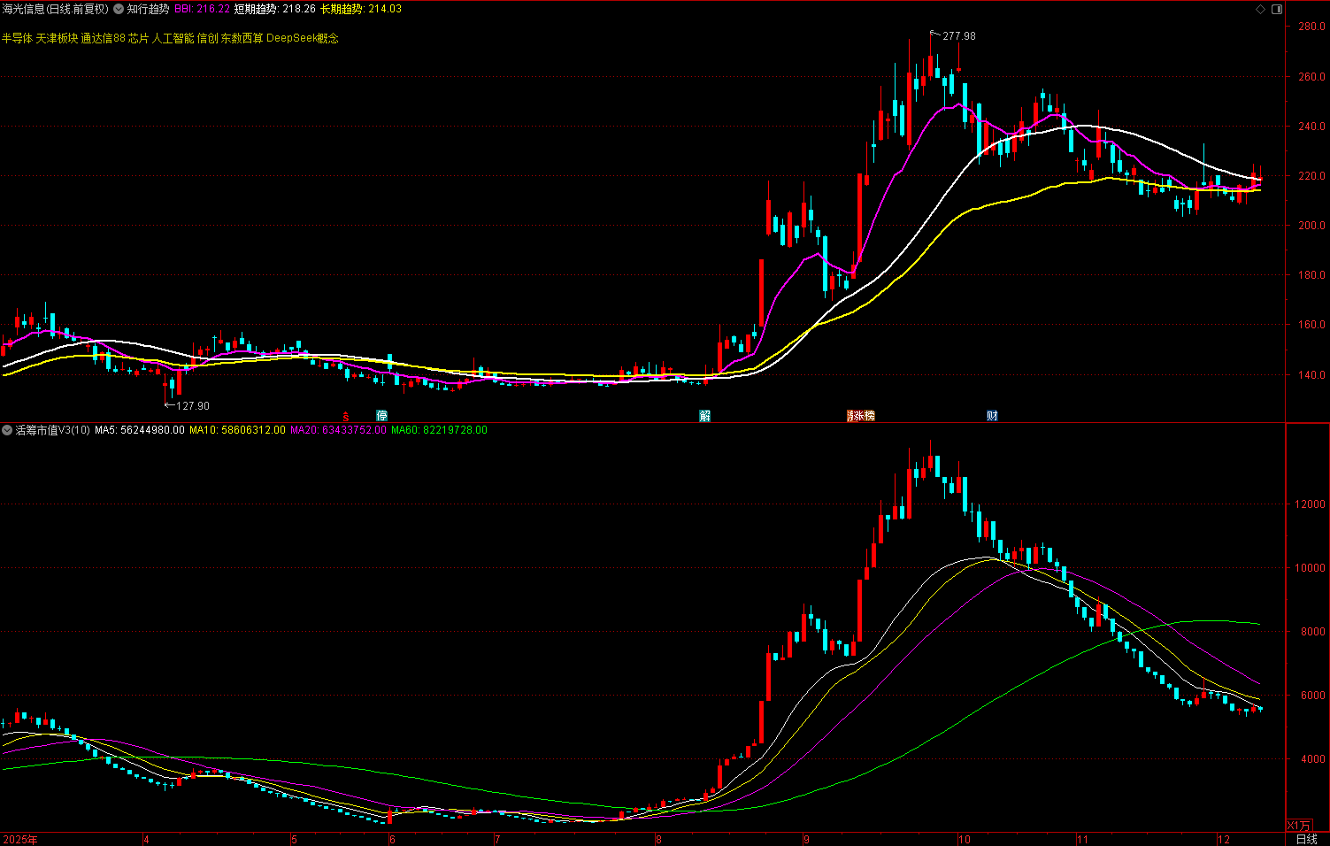Click the X1万 unit scale label

[1299, 826]
